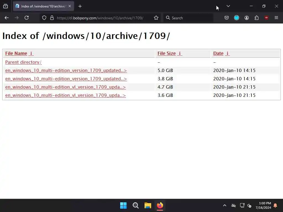Screen dimensions: 283x212
Task: Click the Index of /windows/10/archive/1709/ heading
Action: pos(86,36)
